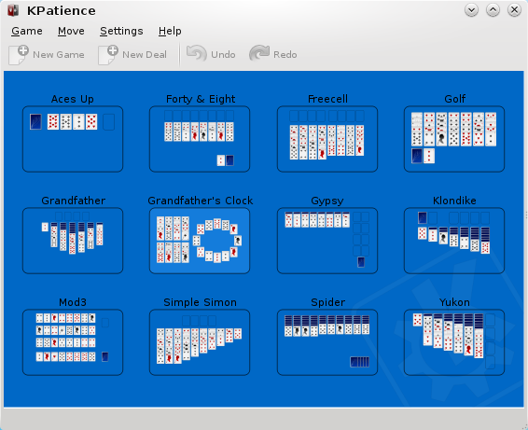The width and height of the screenshot is (528, 430).
Task: Pick the Simple Simon game preview
Action: point(200,342)
